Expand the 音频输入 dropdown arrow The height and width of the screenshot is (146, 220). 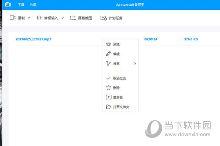[63, 18]
